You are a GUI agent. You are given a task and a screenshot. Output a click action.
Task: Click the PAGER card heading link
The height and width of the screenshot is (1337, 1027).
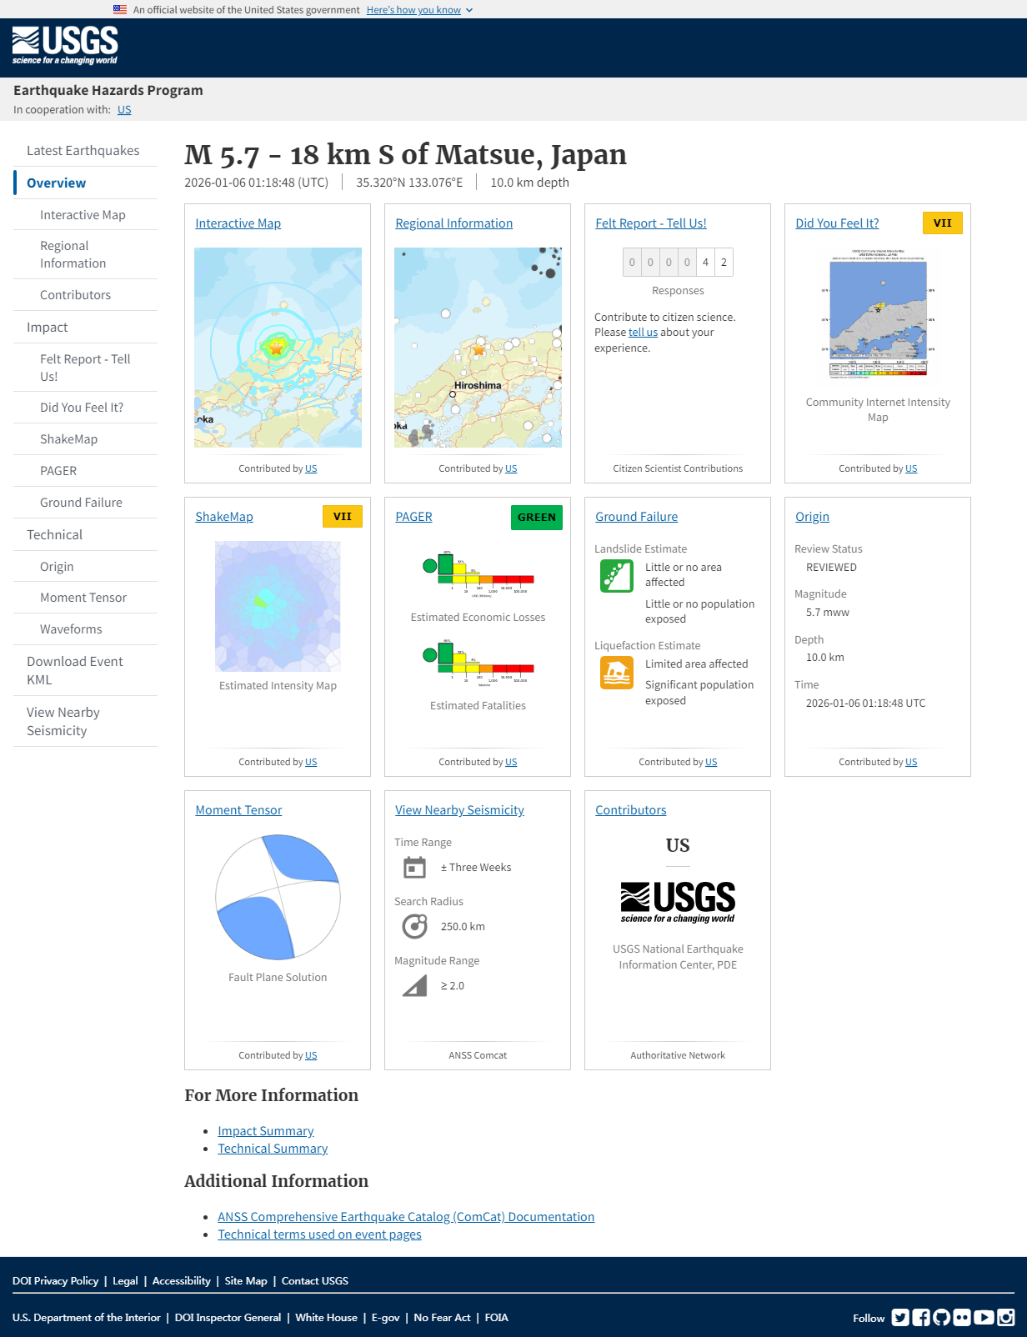coord(413,517)
